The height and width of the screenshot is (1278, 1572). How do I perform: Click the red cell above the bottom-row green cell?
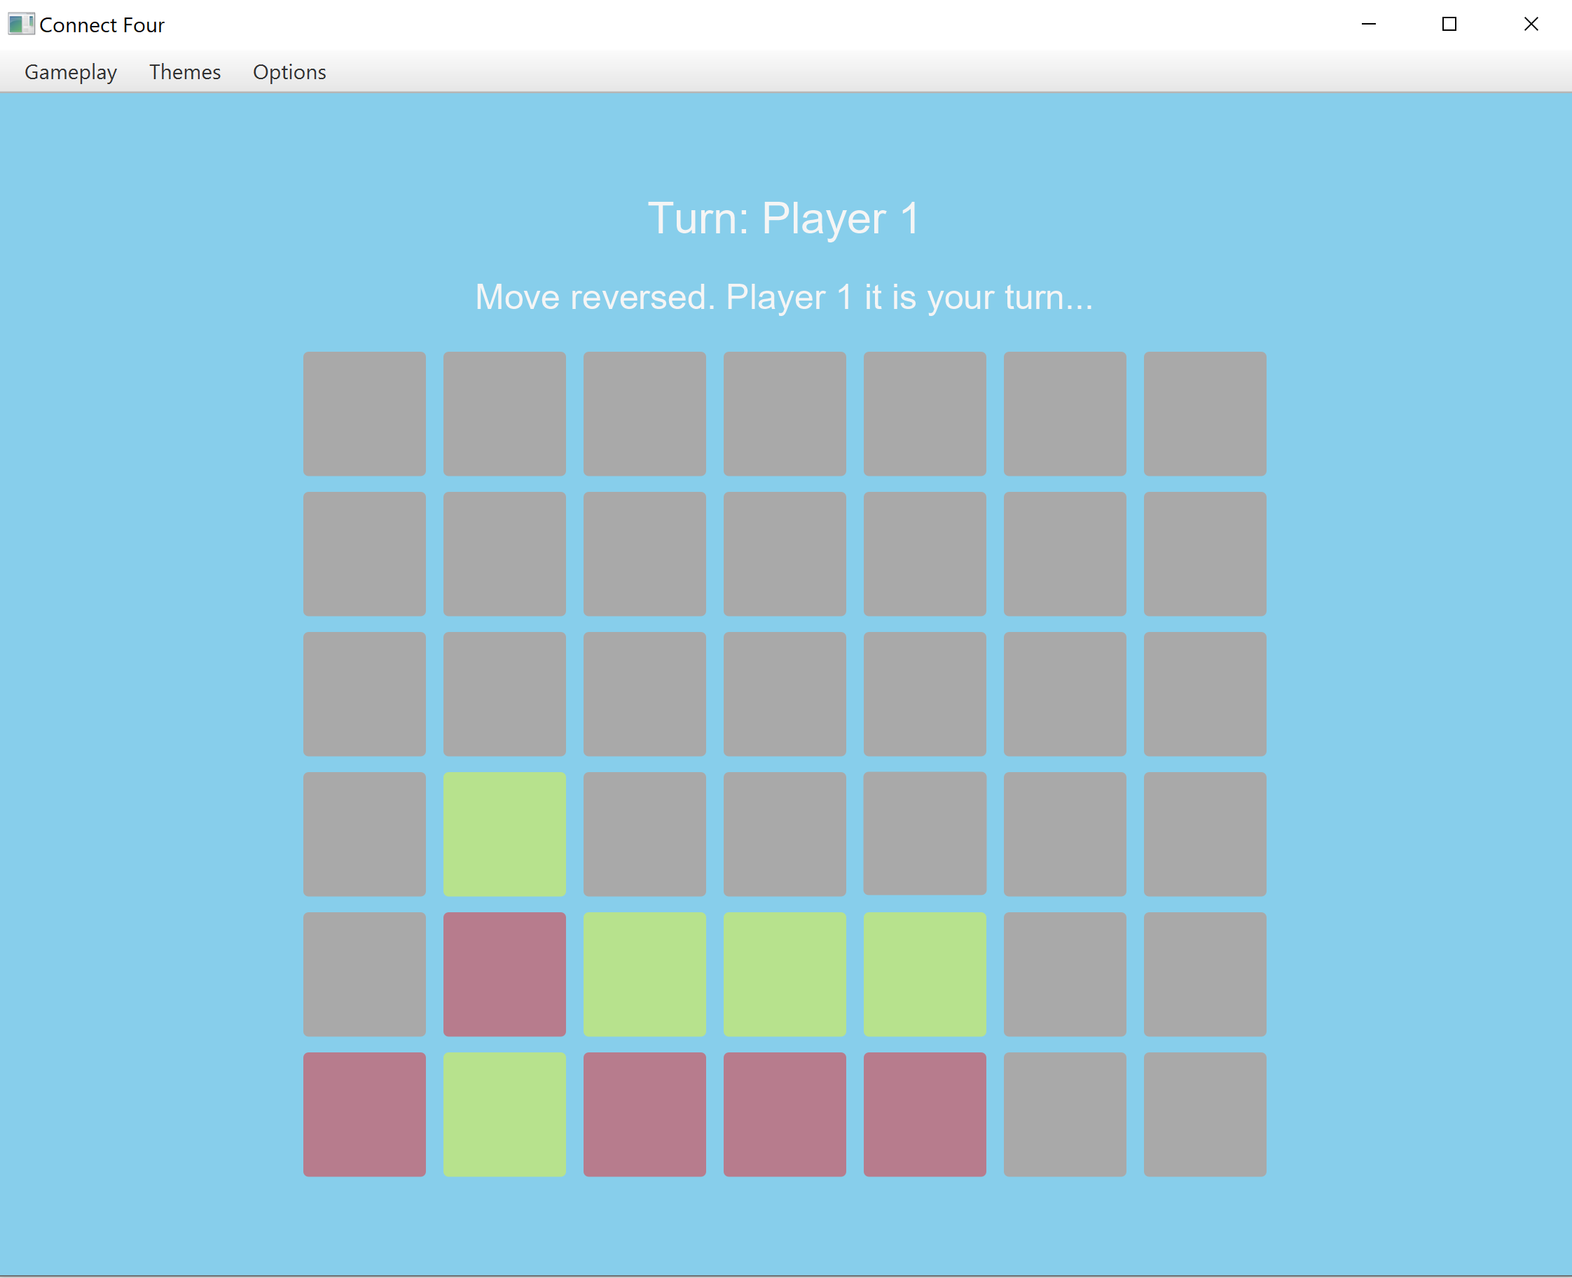pyautogui.click(x=504, y=975)
